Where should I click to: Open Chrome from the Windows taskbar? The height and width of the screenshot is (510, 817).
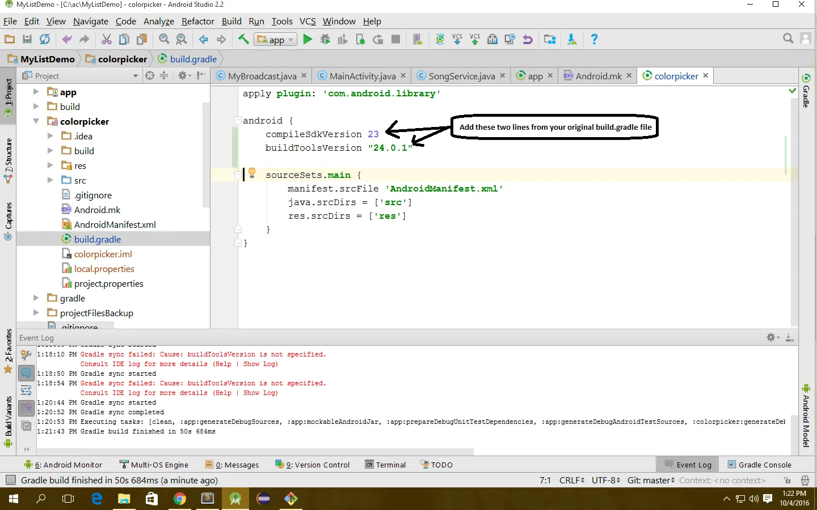pyautogui.click(x=179, y=499)
